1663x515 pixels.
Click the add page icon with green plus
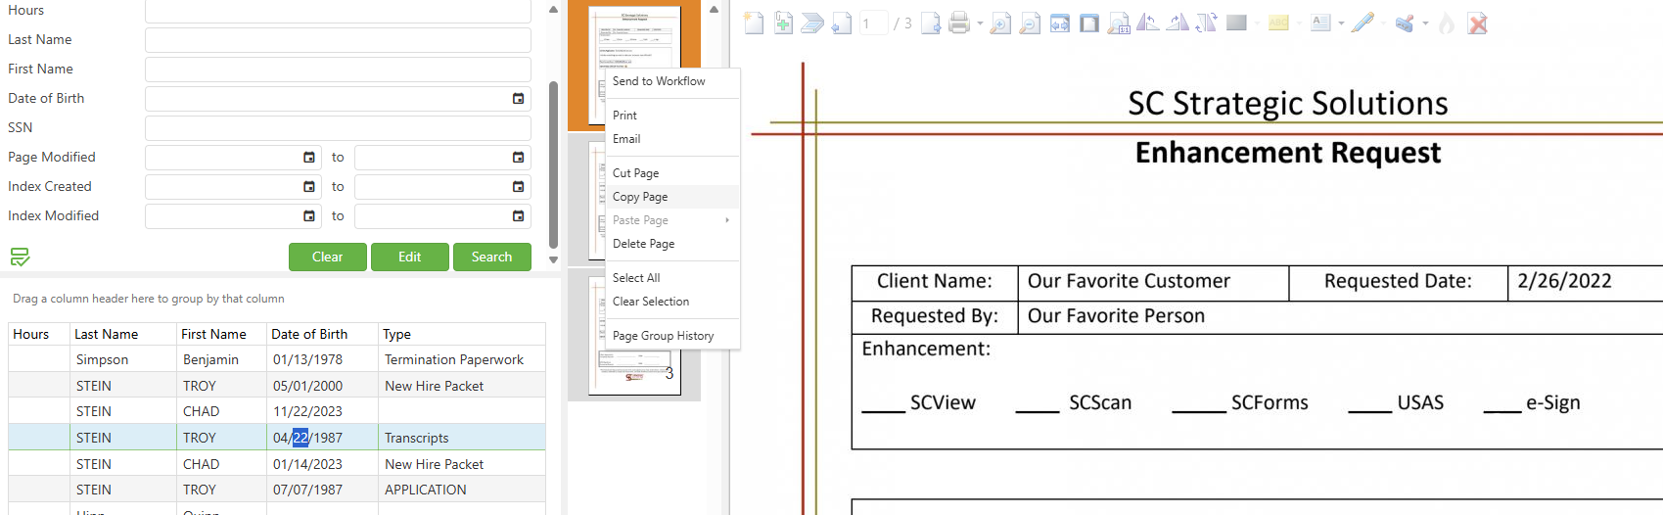coord(783,23)
